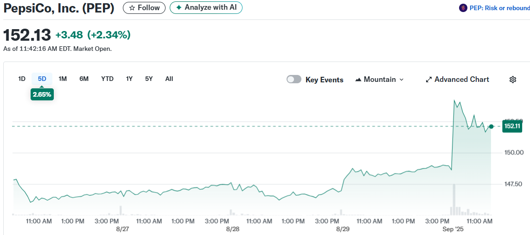The width and height of the screenshot is (530, 235).
Task: Toggle the Key Events switch
Action: coord(294,80)
